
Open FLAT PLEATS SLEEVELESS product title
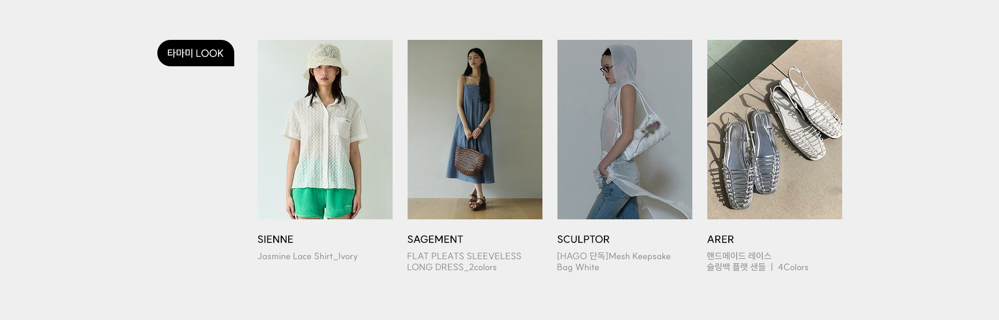(x=464, y=262)
